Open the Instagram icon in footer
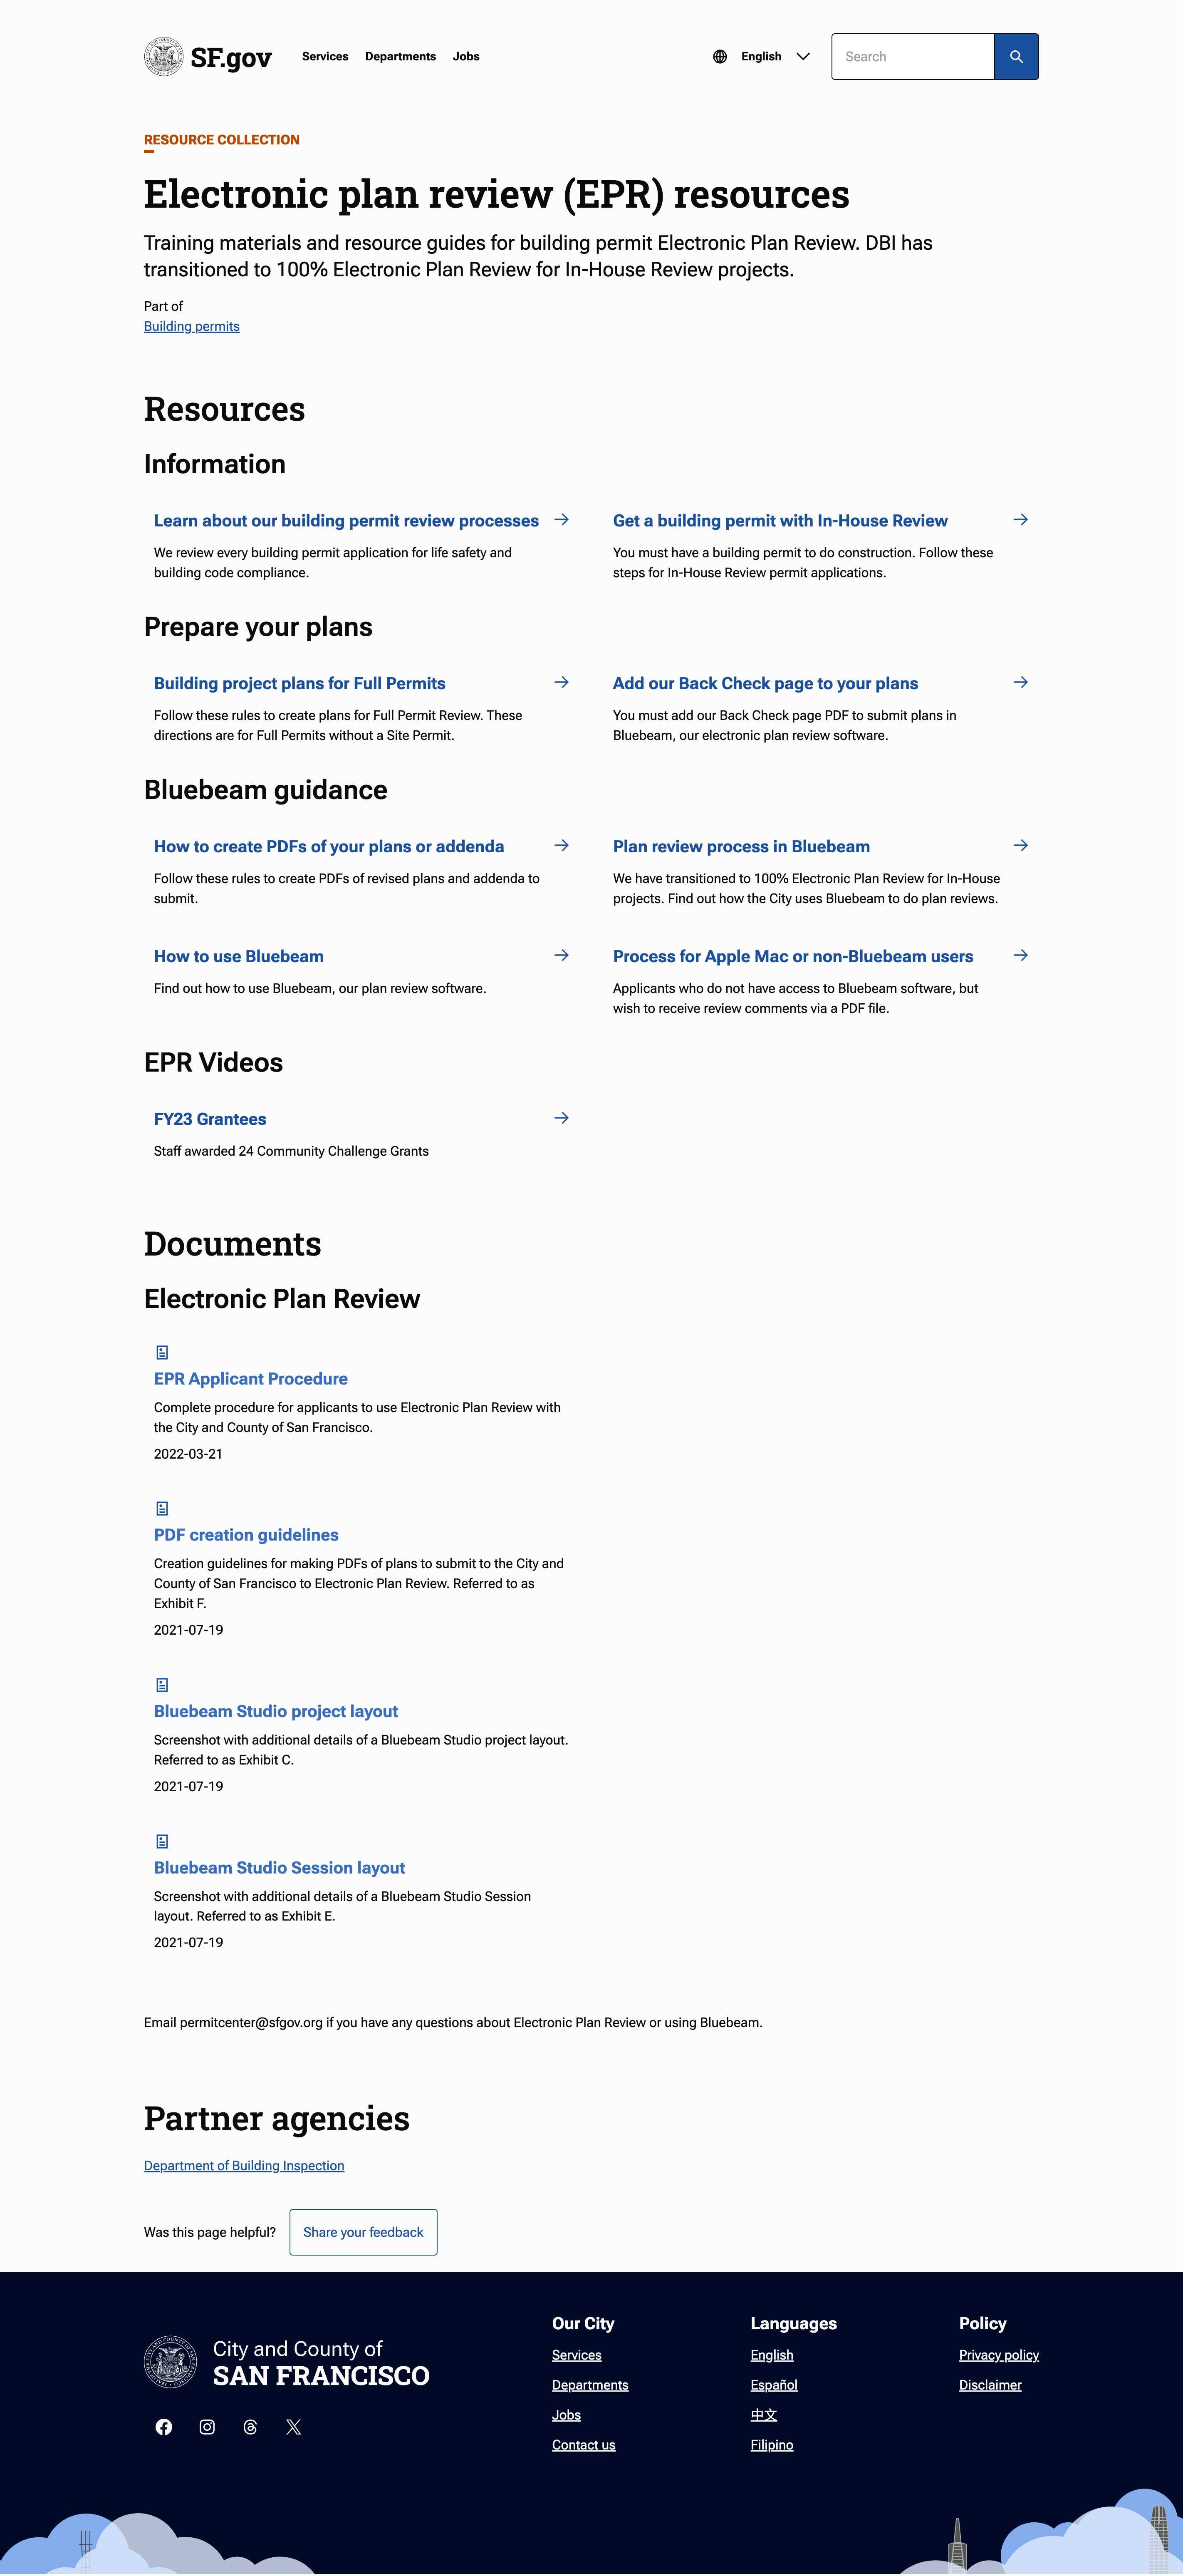Screen dimensions: 1183x2576 (x=207, y=2427)
